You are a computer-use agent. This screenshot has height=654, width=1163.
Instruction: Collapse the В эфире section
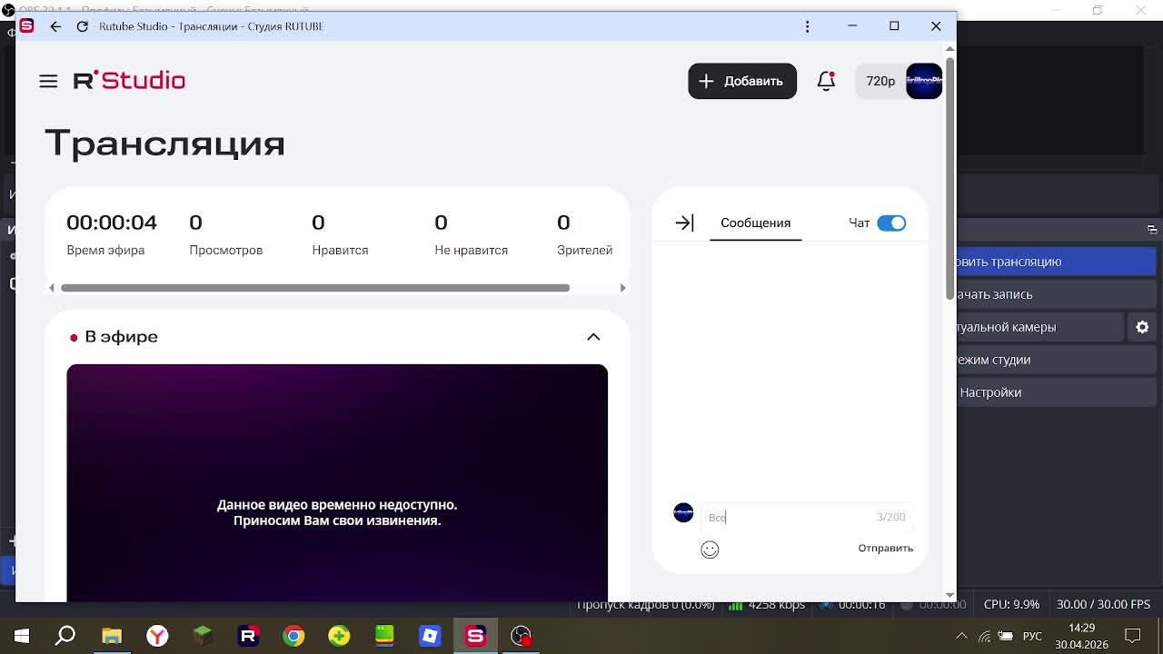point(593,337)
